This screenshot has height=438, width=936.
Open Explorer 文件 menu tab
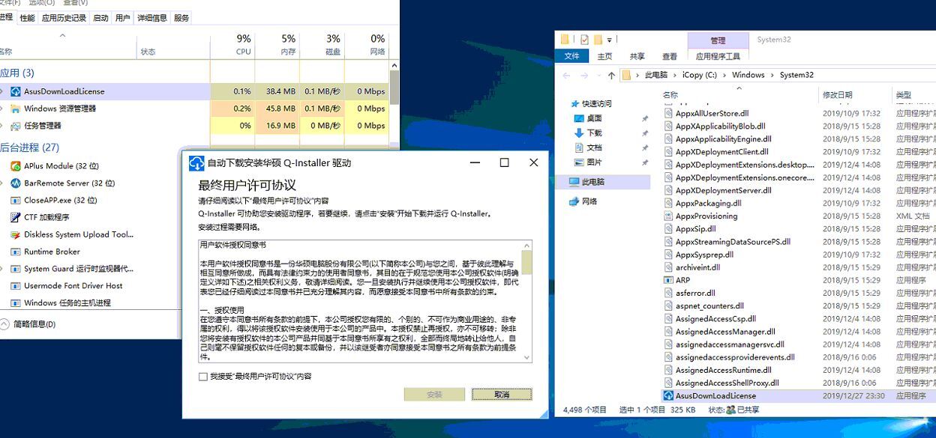pyautogui.click(x=572, y=56)
